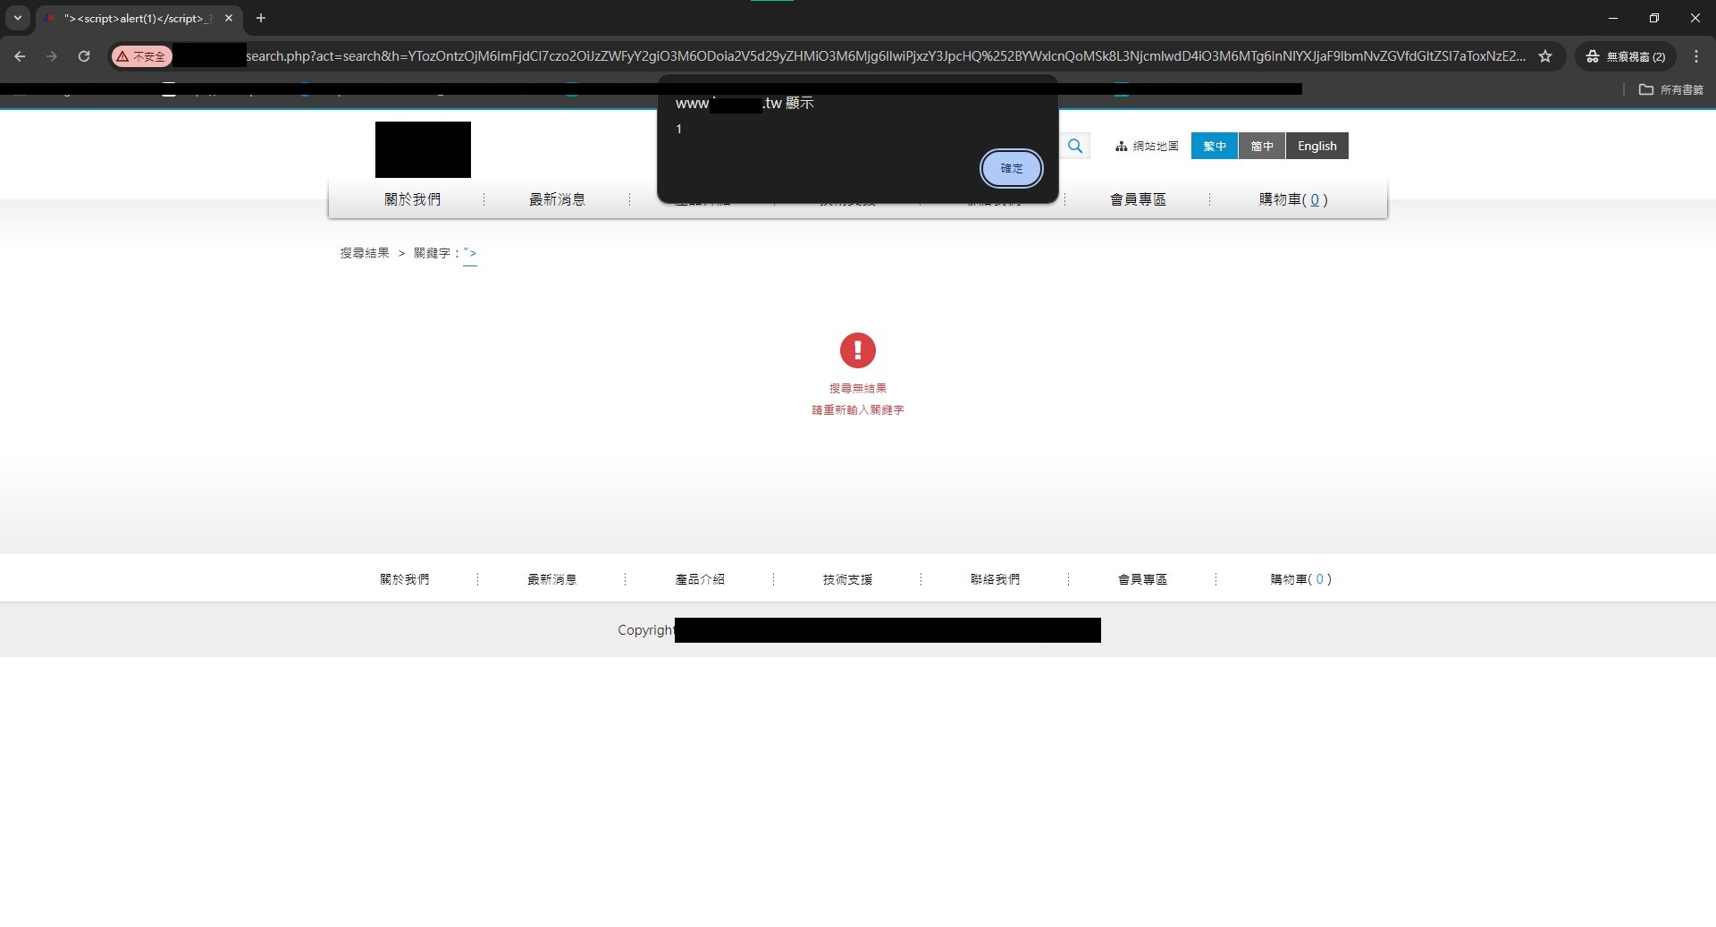Switch language to English

click(1316, 146)
